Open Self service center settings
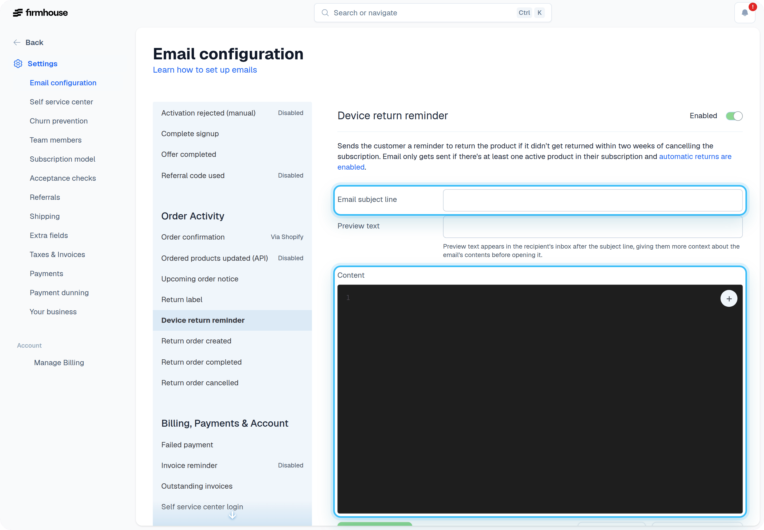764x530 pixels. pyautogui.click(x=61, y=101)
